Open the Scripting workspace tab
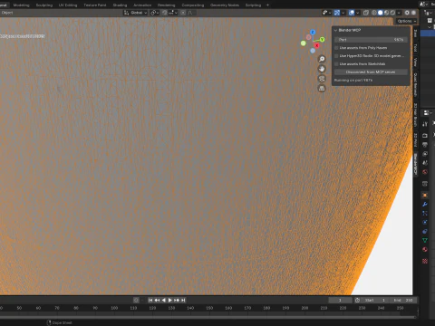435x326 pixels. pyautogui.click(x=253, y=5)
